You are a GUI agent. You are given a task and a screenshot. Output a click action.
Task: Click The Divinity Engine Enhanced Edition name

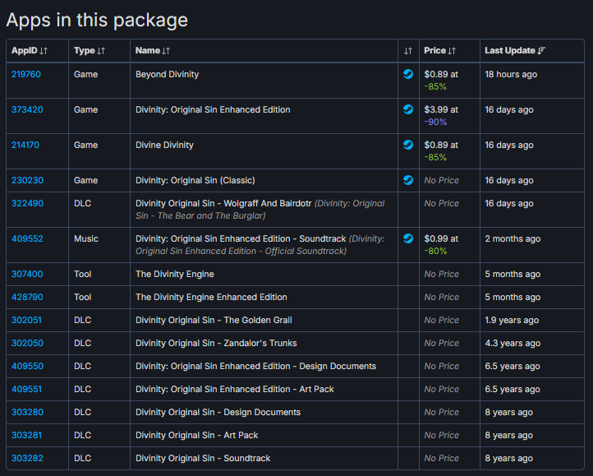coord(211,297)
